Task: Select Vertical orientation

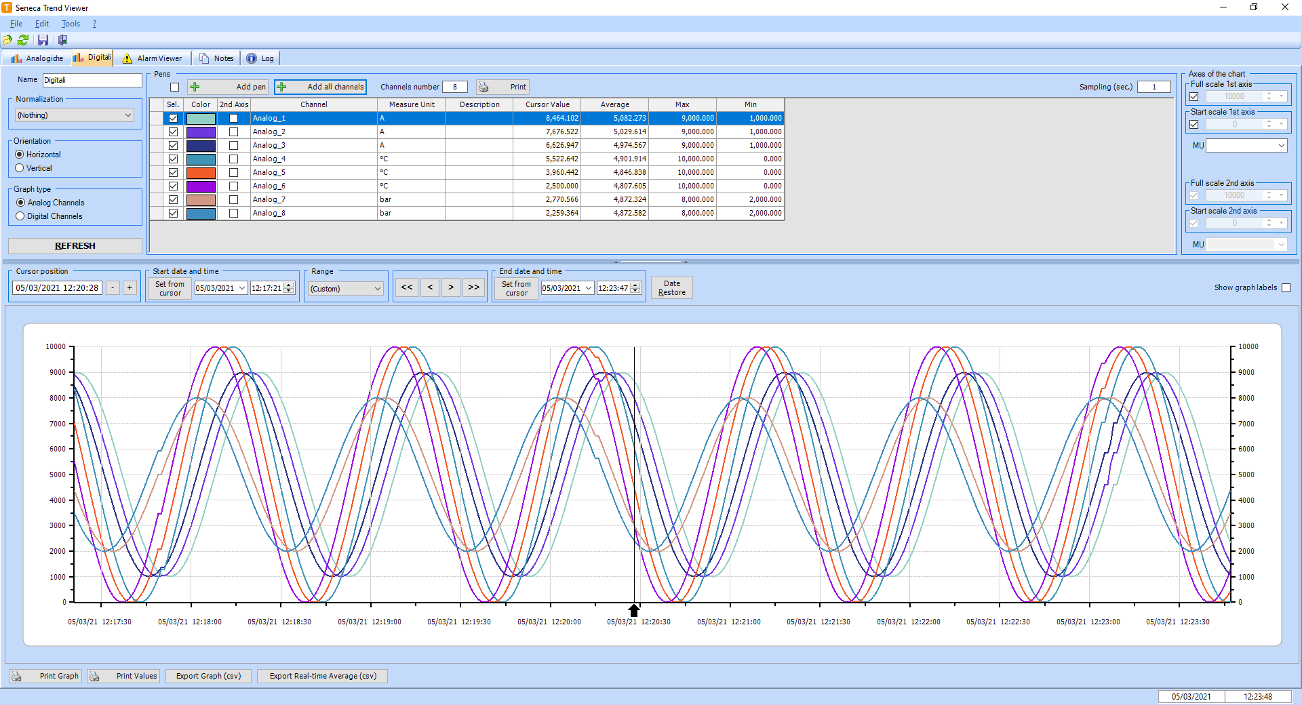Action: click(x=20, y=168)
